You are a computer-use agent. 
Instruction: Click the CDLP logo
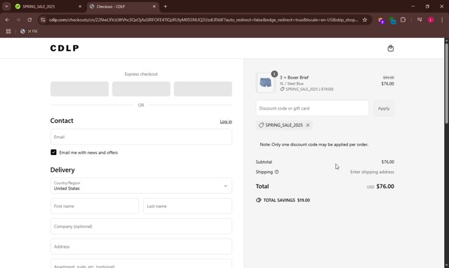click(x=65, y=48)
